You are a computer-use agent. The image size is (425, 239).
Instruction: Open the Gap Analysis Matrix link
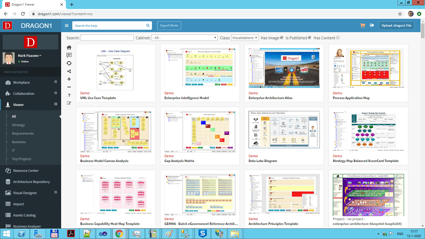pyautogui.click(x=179, y=161)
